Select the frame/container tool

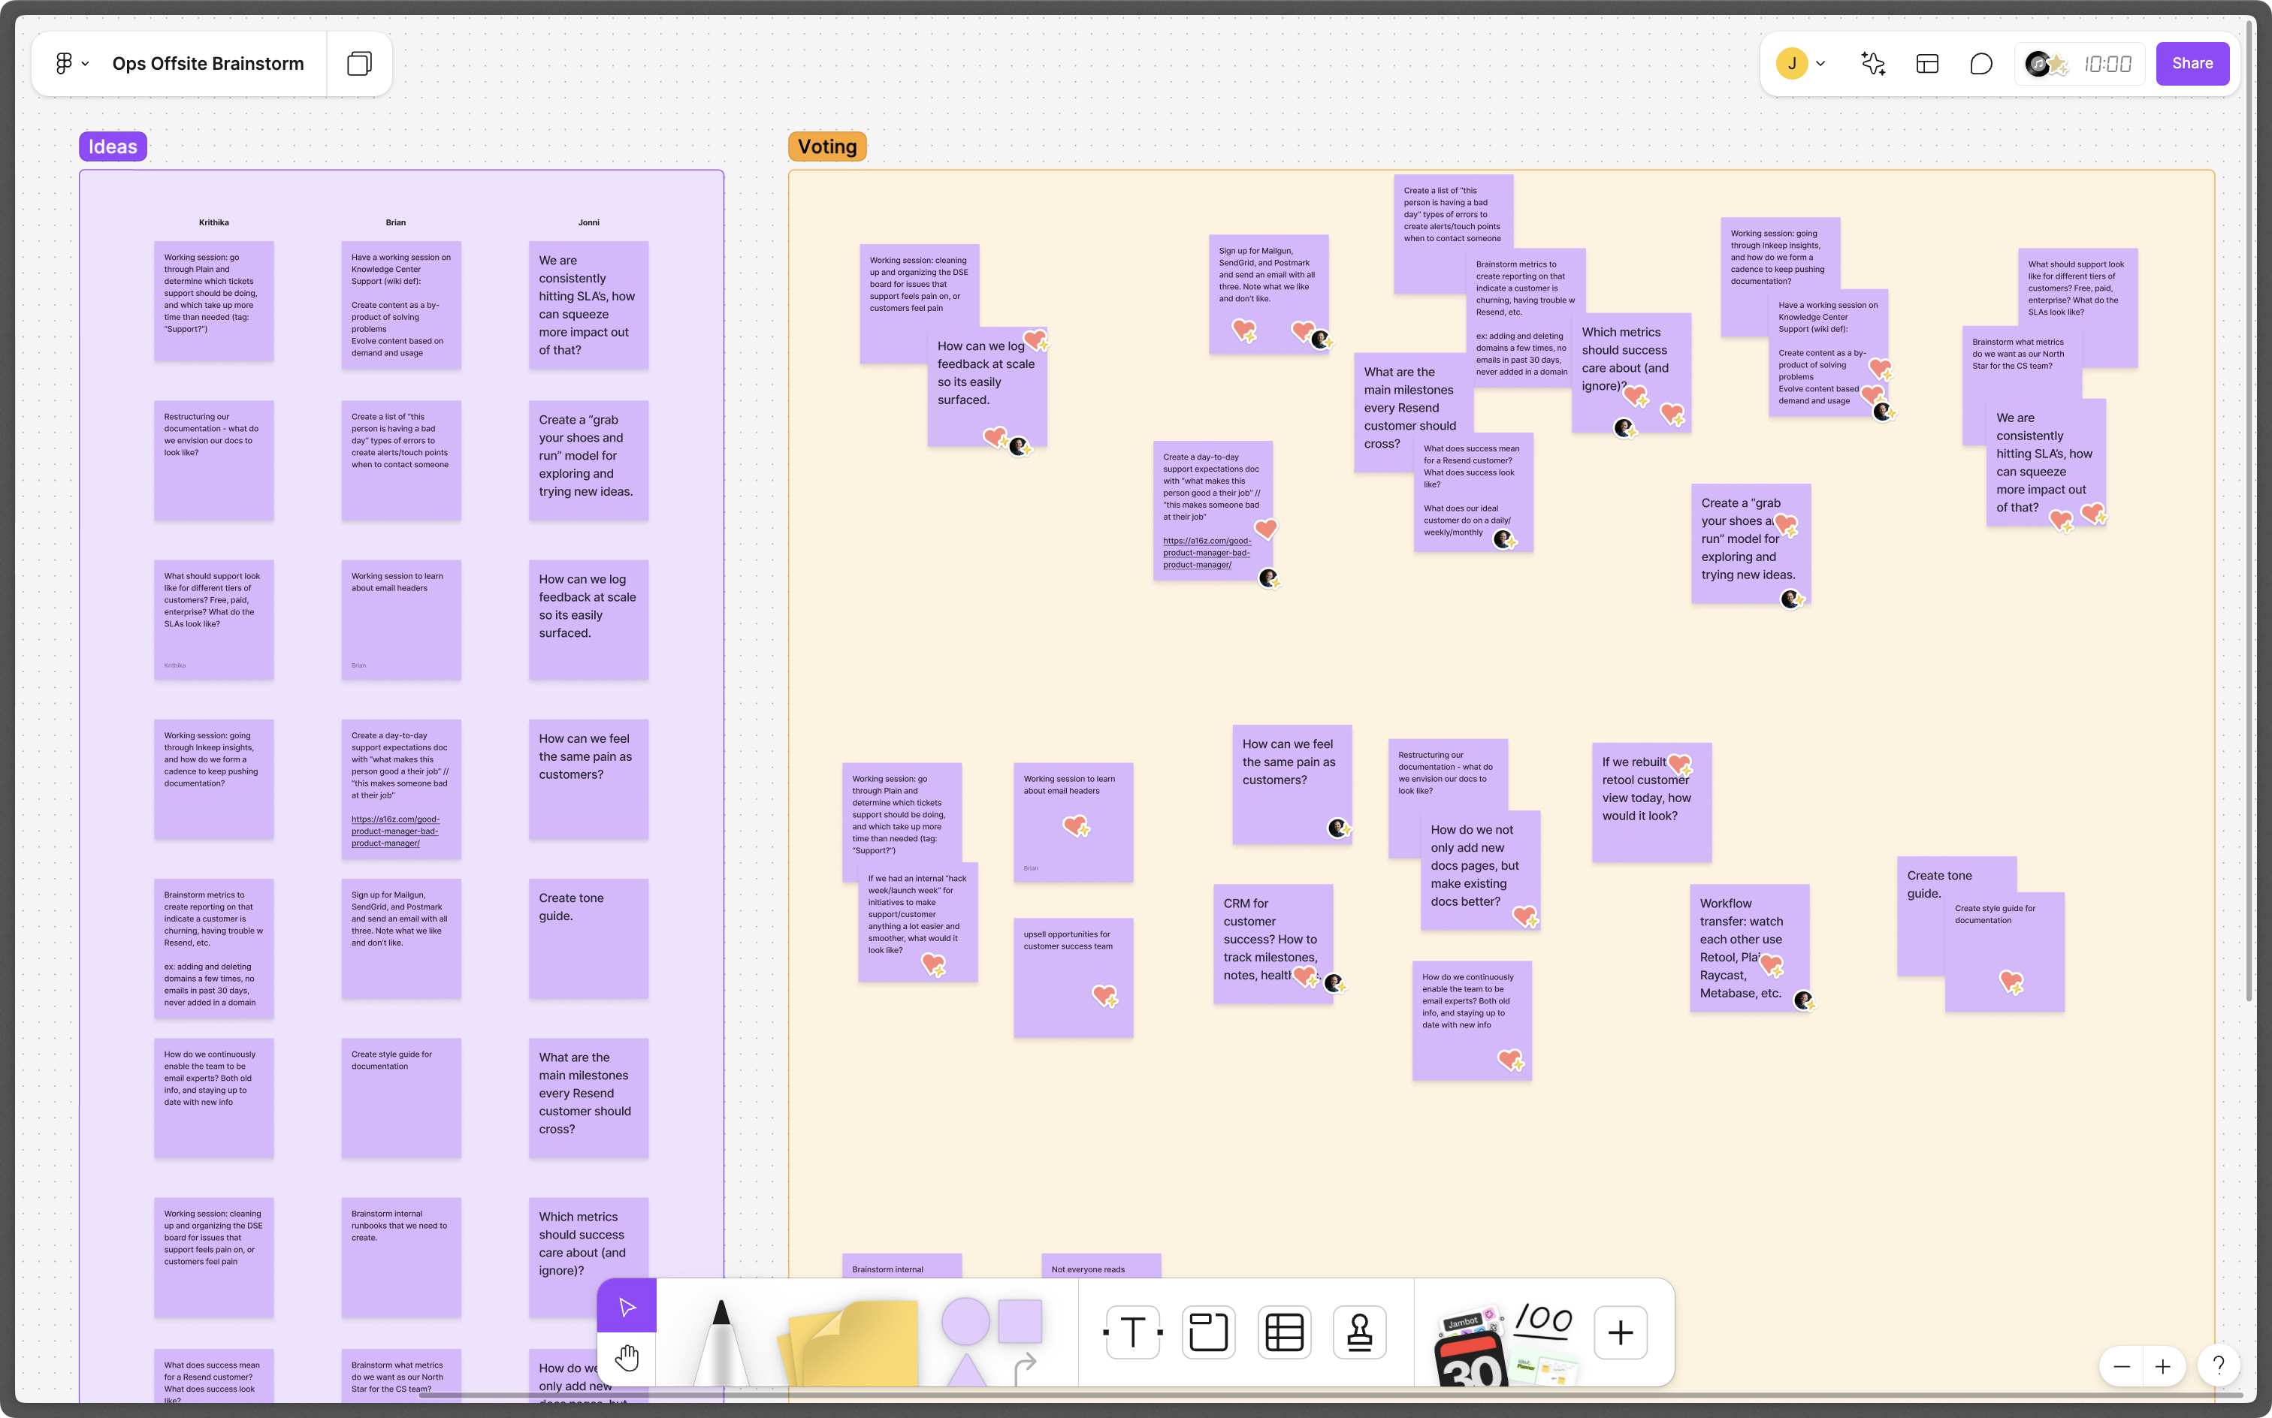pyautogui.click(x=1207, y=1333)
